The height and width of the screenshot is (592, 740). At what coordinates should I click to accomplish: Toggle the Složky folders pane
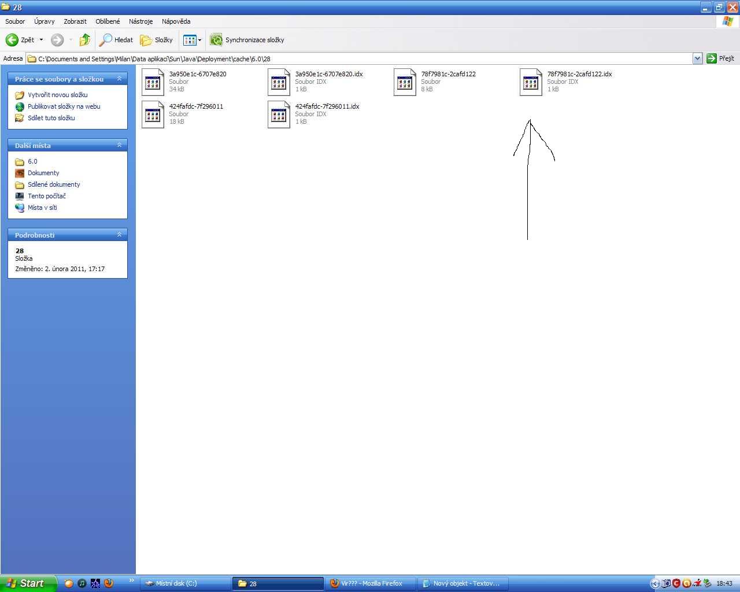(x=156, y=40)
